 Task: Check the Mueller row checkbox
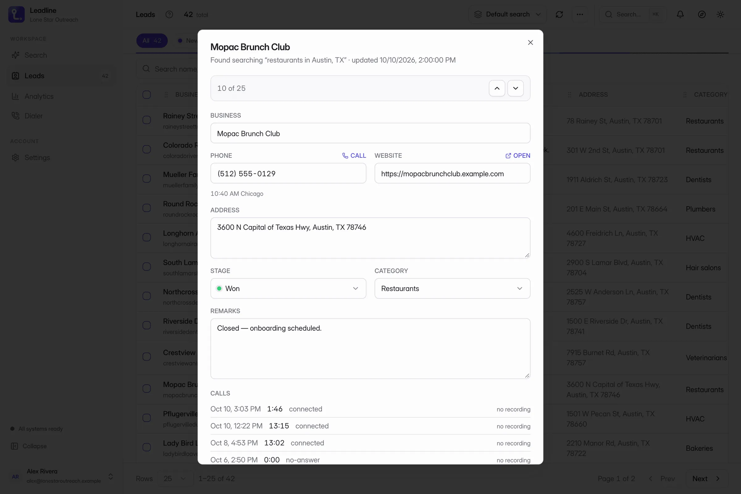coord(146,178)
